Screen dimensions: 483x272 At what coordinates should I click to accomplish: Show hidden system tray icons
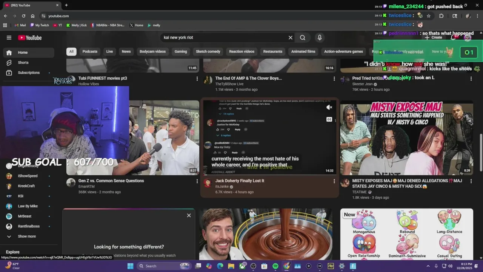428,266
